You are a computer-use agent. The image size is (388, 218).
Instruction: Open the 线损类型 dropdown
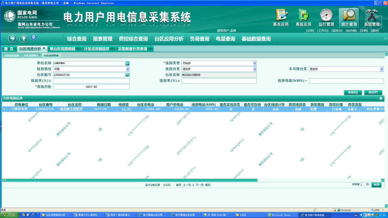coord(254,63)
